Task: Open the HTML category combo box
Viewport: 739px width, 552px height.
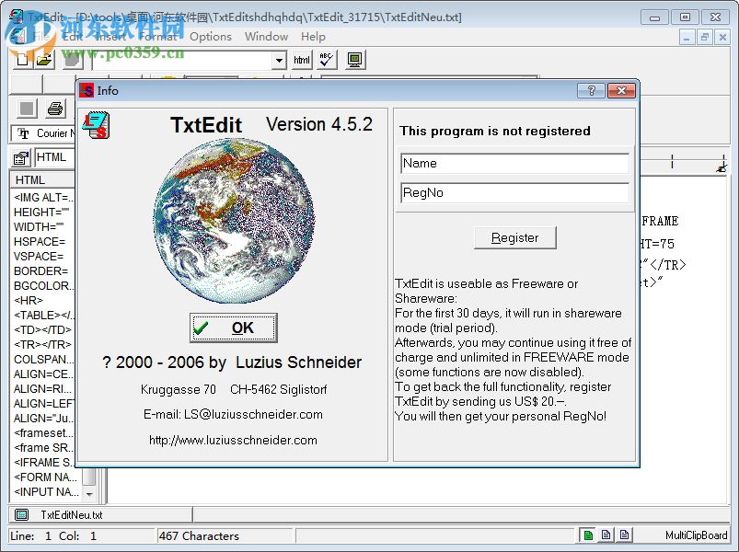Action: 52,156
